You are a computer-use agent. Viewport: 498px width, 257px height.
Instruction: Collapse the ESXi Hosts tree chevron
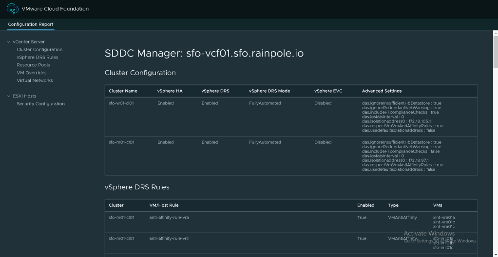[9, 96]
